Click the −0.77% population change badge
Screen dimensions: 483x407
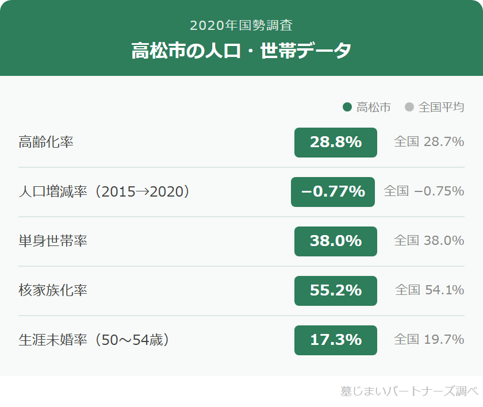pos(333,192)
